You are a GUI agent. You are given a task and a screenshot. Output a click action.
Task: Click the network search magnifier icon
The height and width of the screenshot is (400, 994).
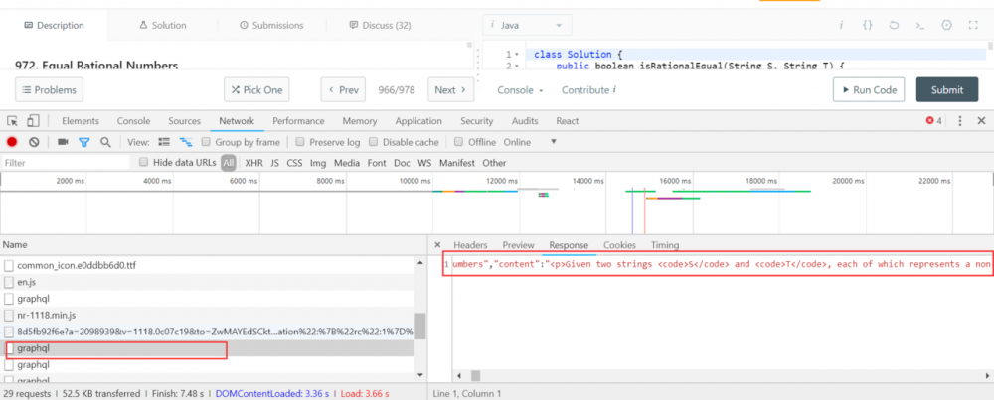coord(106,142)
